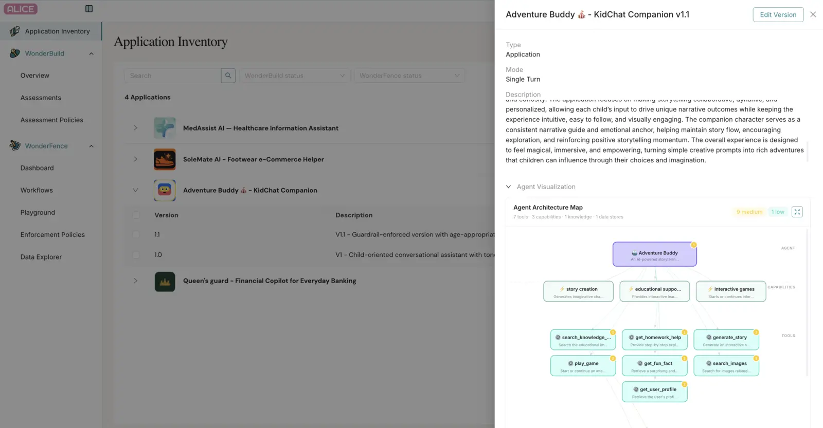
Task: Open MedAssist AI application thumbnail
Action: coord(165,128)
